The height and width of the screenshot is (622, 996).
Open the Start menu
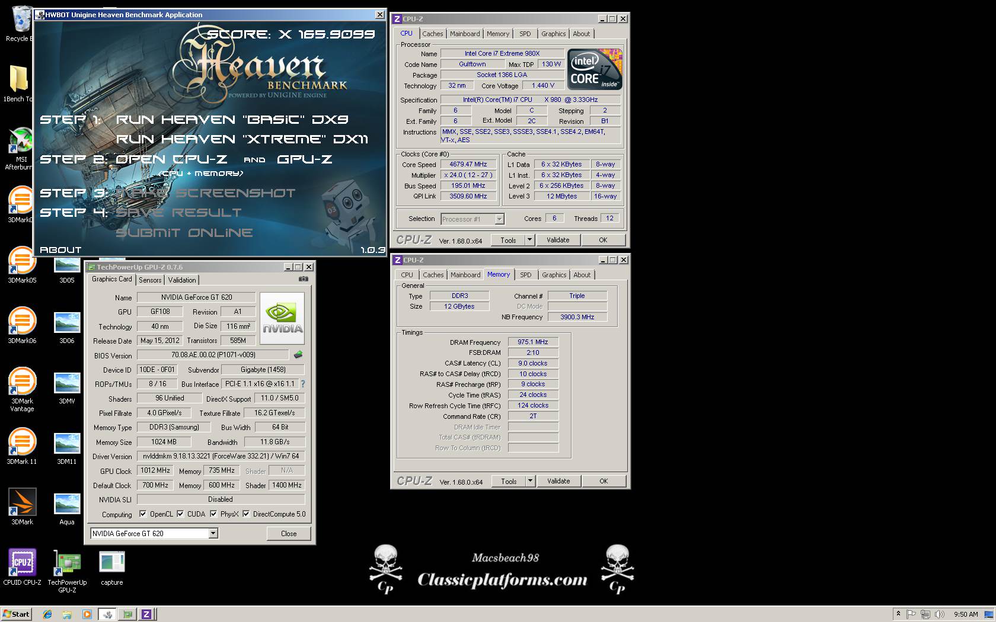[16, 614]
